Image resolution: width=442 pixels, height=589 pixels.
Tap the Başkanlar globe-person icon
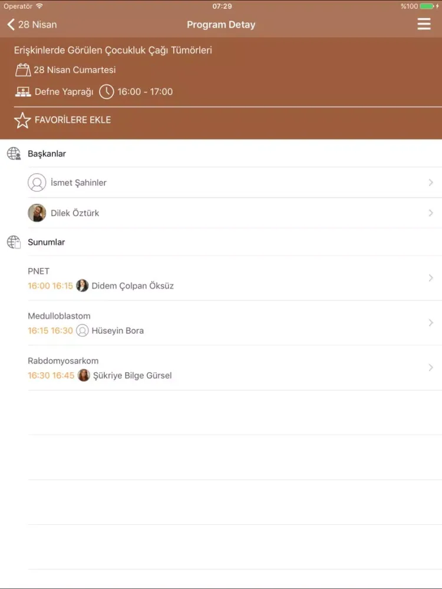(14, 154)
